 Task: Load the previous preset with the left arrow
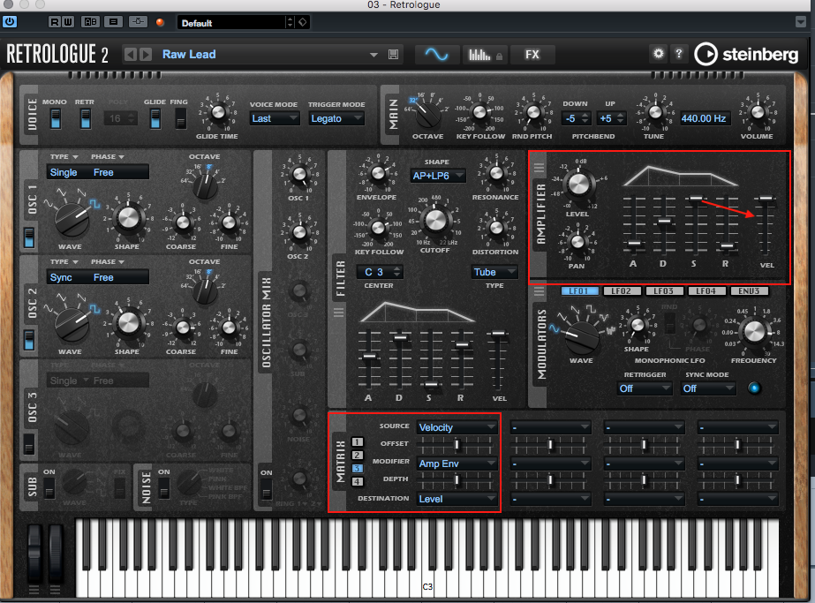[131, 55]
